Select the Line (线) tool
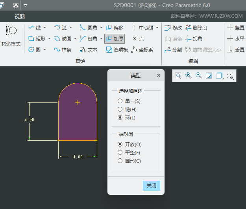Image resolution: width=246 pixels, height=209 pixels. pos(35,28)
